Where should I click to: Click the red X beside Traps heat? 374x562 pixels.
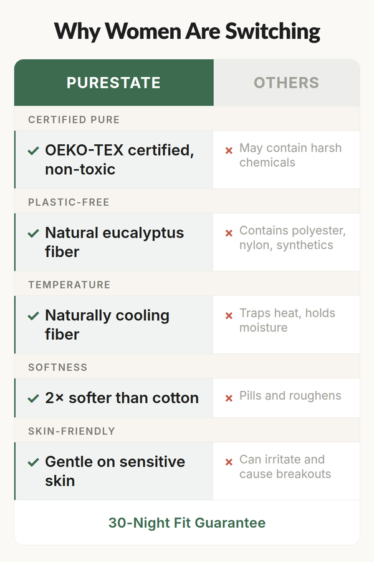(x=229, y=315)
